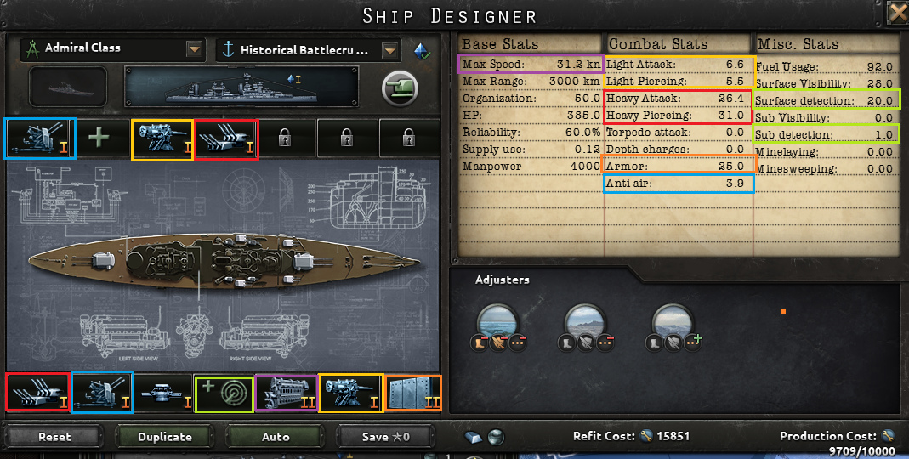Select the armor II plating slot
The image size is (909, 459).
[x=412, y=394]
